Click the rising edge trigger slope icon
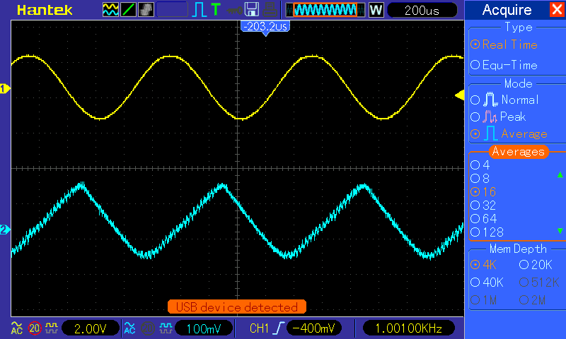Image resolution: width=566 pixels, height=339 pixels. coord(279,328)
